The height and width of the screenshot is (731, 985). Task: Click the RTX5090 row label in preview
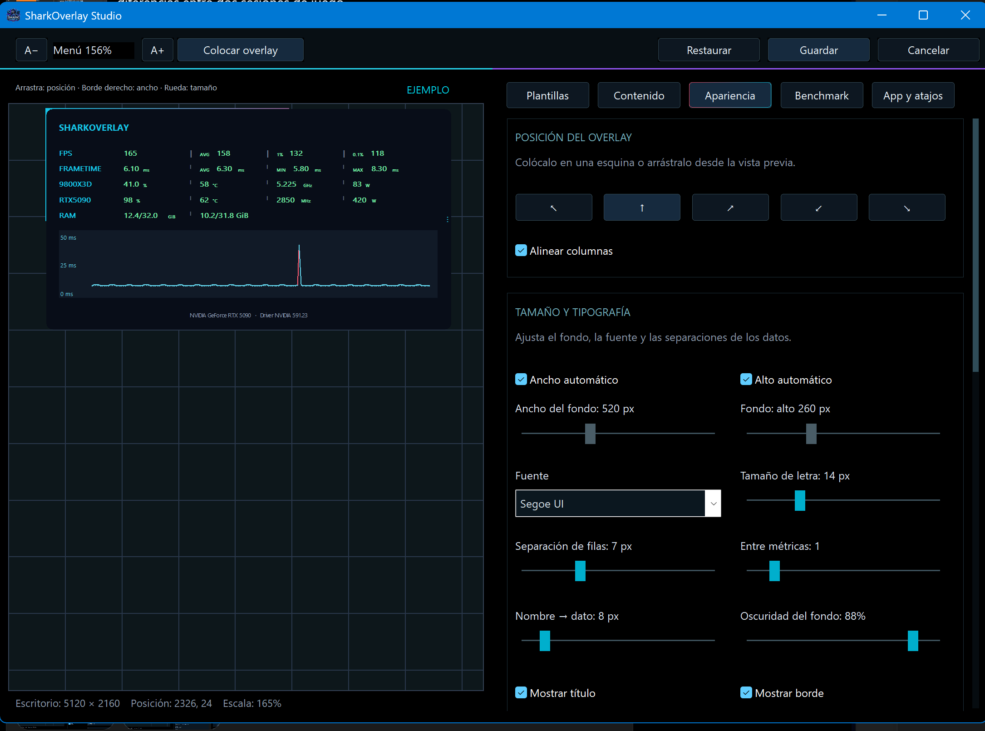[x=75, y=200]
